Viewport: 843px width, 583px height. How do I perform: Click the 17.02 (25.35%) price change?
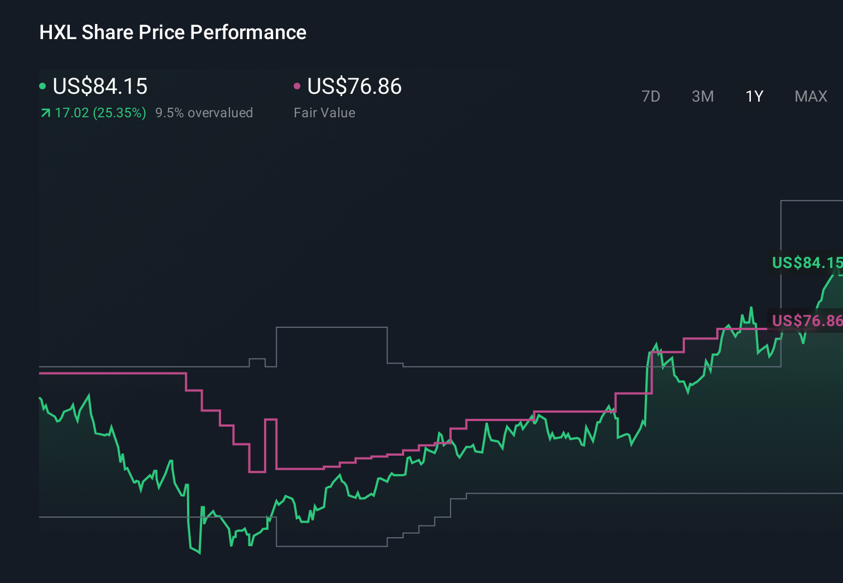pos(100,113)
